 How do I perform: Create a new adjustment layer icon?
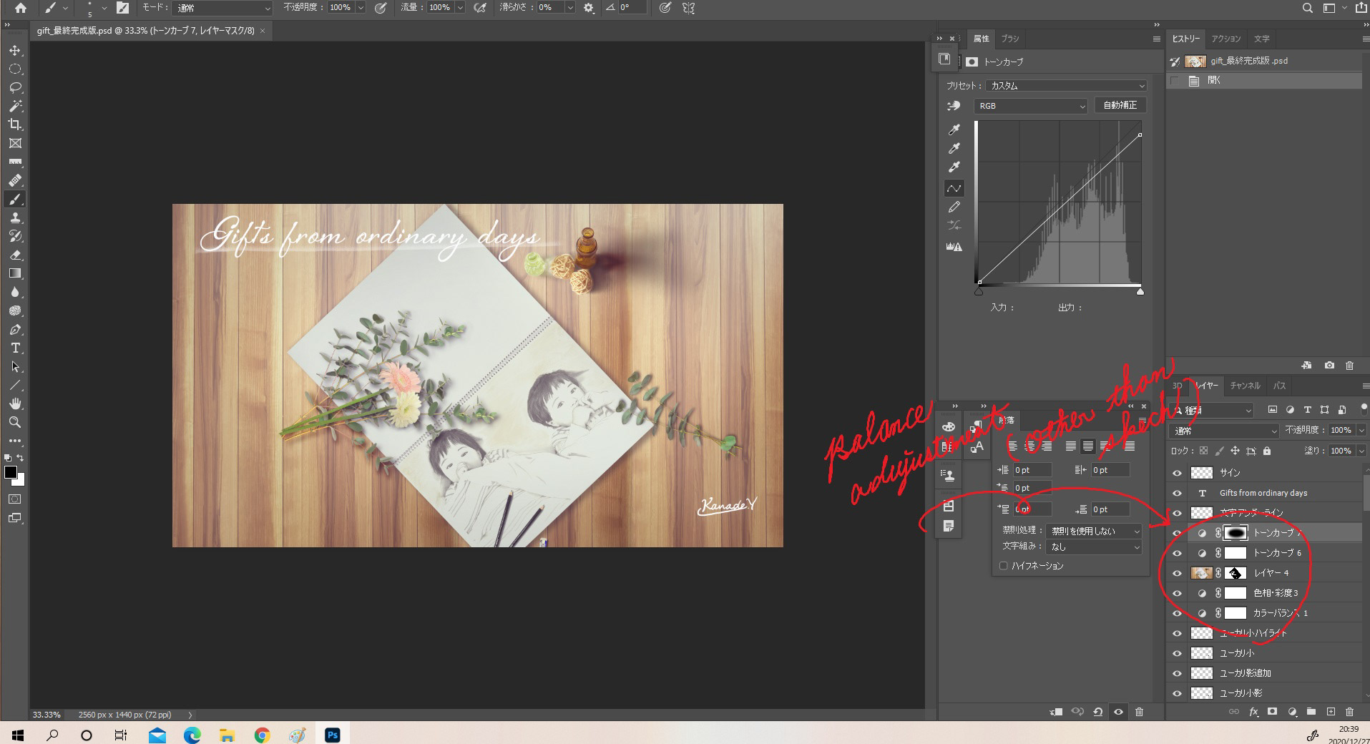coord(1292,712)
